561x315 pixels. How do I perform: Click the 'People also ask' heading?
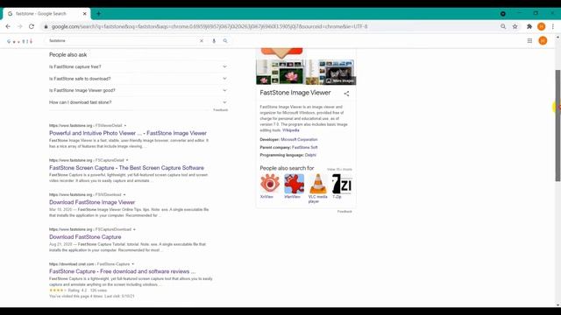(68, 54)
